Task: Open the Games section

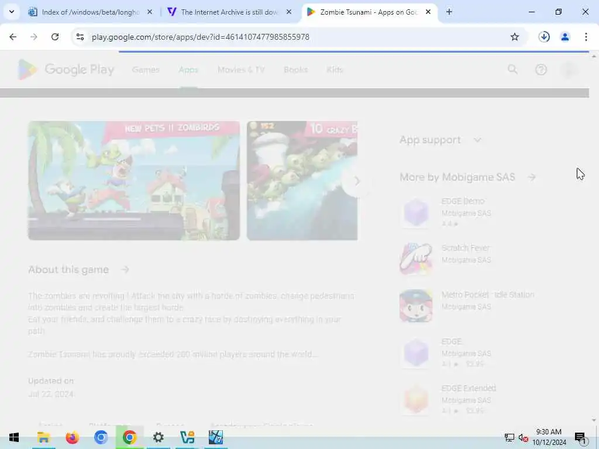Action: click(146, 70)
